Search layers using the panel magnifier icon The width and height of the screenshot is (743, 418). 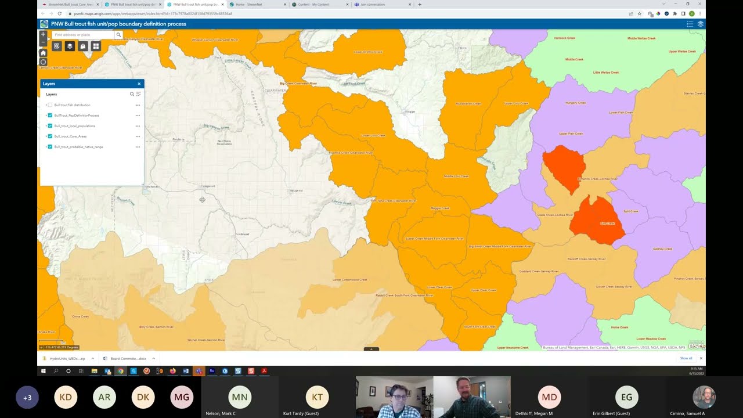pos(132,94)
